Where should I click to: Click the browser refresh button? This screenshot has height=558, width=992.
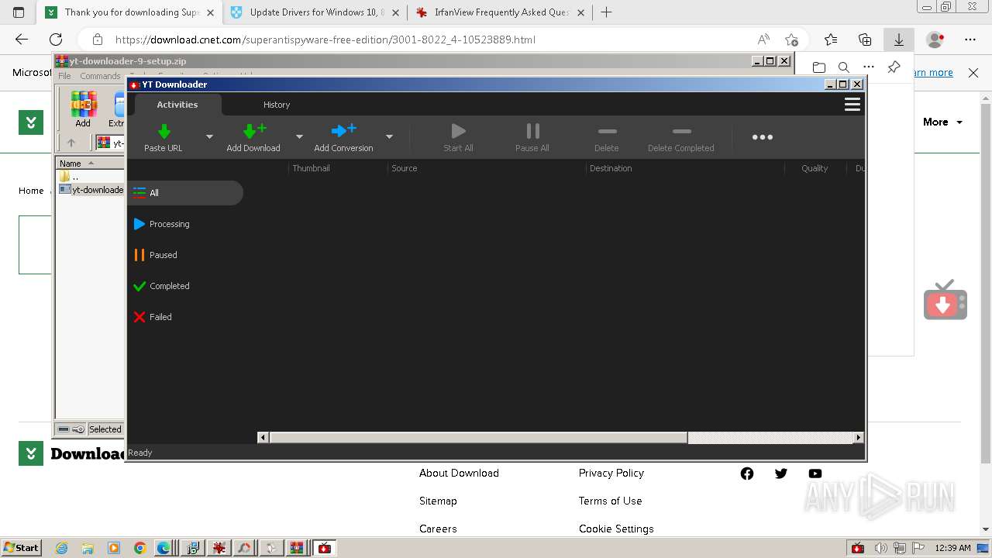click(56, 40)
